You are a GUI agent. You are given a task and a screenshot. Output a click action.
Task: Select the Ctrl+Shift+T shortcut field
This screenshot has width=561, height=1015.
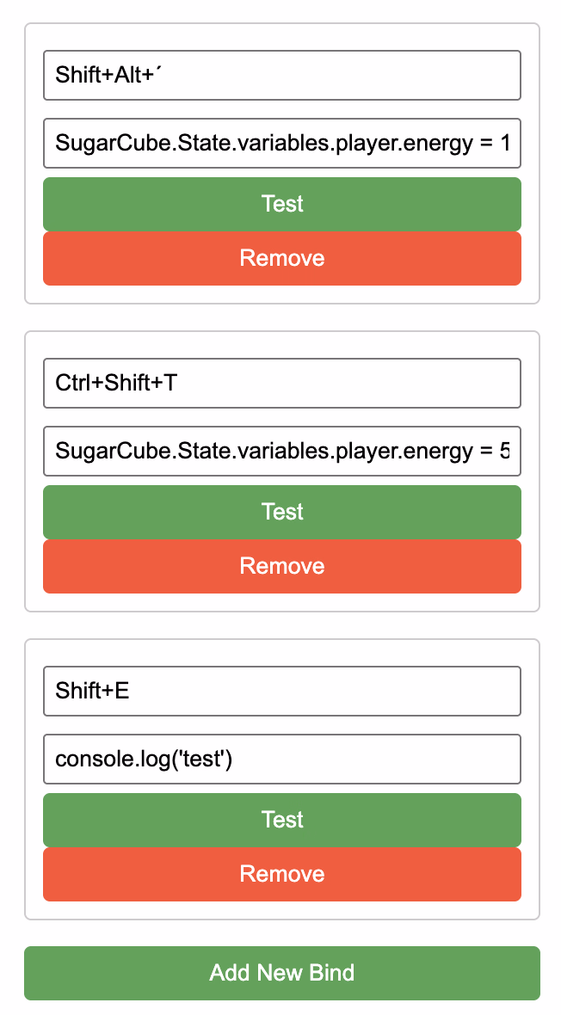point(282,384)
